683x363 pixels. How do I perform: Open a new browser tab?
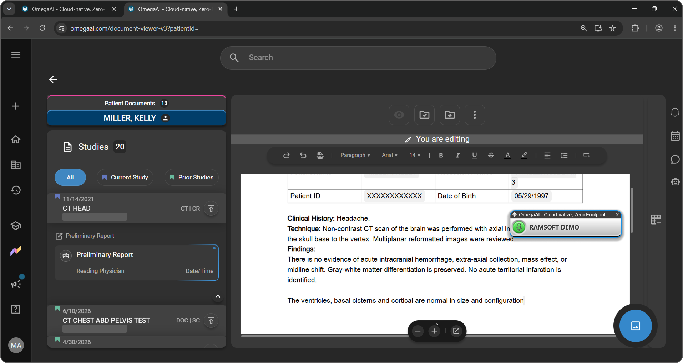(236, 9)
